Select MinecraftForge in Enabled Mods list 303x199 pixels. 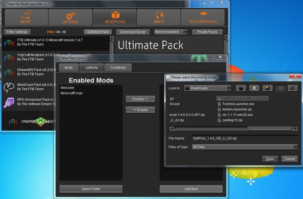[x=91, y=93]
